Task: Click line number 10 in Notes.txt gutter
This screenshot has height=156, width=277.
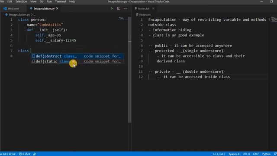Action: [x=141, y=66]
